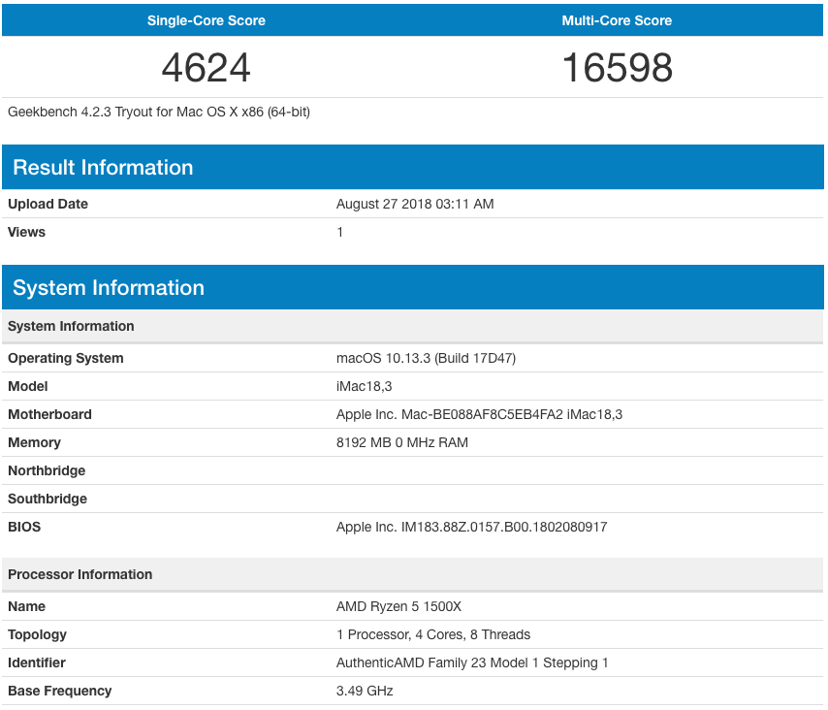This screenshot has height=710, width=828.
Task: Select the date August 27 2018 03:11 AM
Action: pos(415,204)
